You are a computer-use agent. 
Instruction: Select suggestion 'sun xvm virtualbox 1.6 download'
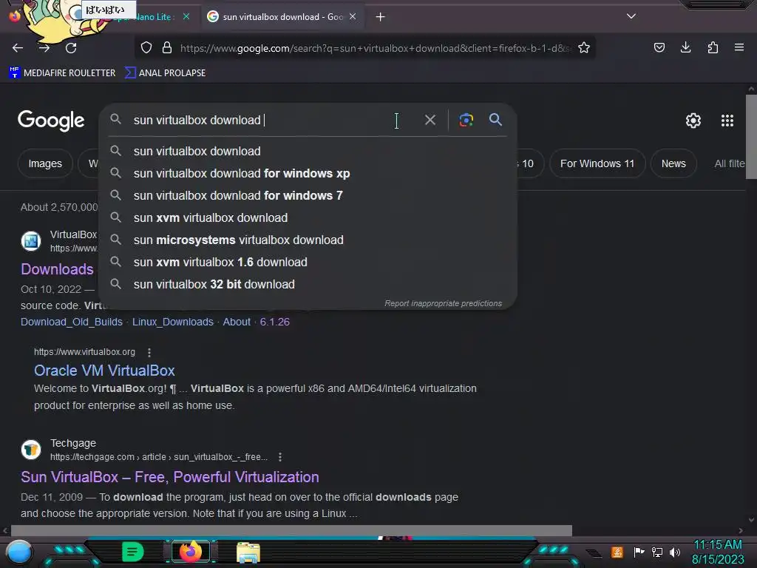pyautogui.click(x=308, y=263)
